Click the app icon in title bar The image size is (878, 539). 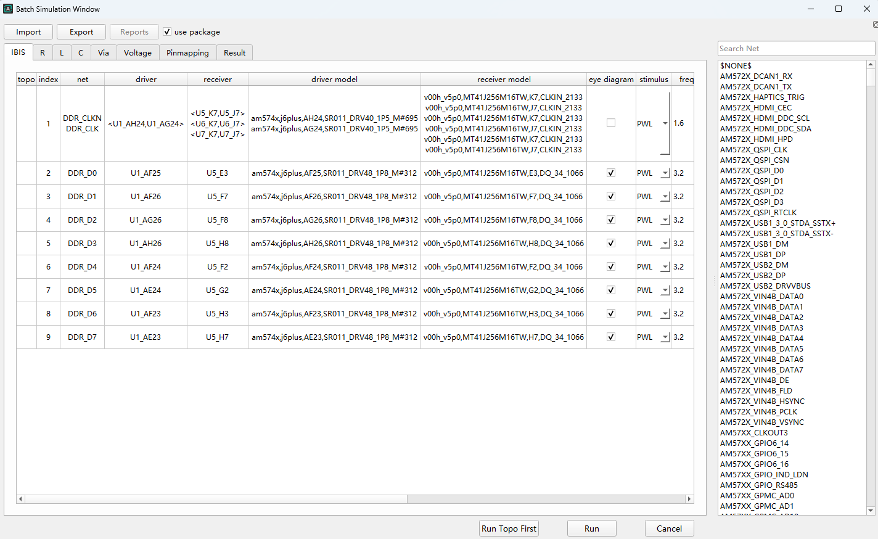pos(8,9)
